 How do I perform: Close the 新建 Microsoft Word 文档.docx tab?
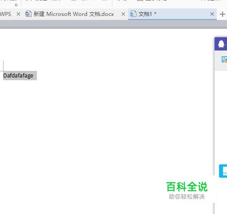click(x=123, y=14)
